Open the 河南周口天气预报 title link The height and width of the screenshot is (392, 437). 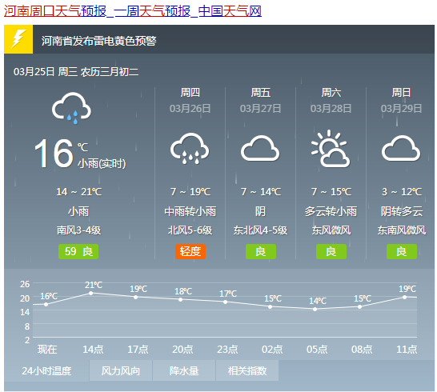[133, 11]
